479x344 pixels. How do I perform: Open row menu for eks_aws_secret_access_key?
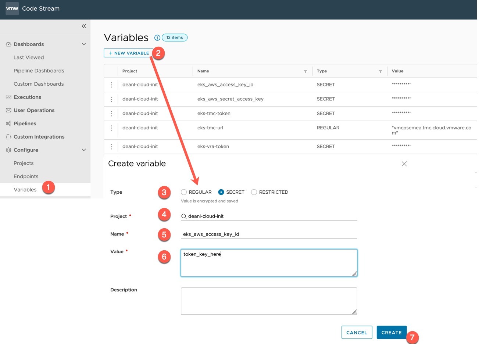point(111,99)
